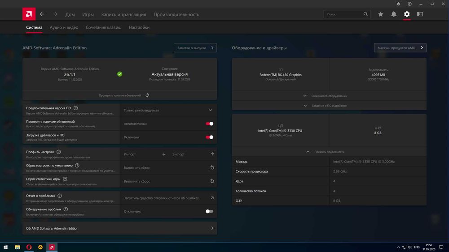This screenshot has width=449, height=252.
Task: Open the Дом tab
Action: [x=70, y=14]
